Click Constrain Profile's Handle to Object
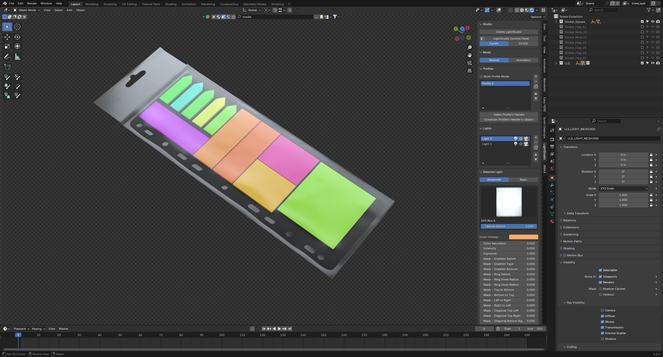The width and height of the screenshot is (663, 357). (509, 120)
